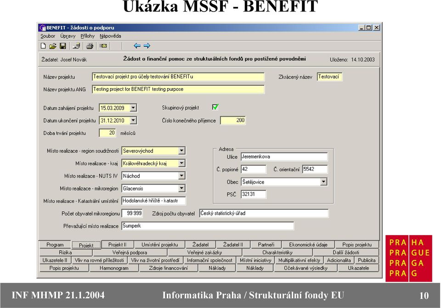441x308 pixels.
Task: Go to previous page with blue left arrow
Action: coord(137,45)
